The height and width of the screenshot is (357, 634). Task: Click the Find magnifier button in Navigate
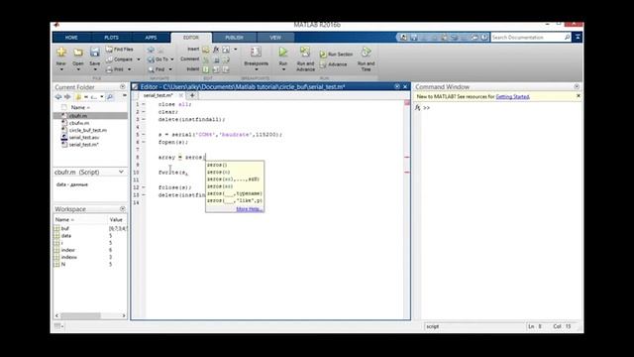157,69
